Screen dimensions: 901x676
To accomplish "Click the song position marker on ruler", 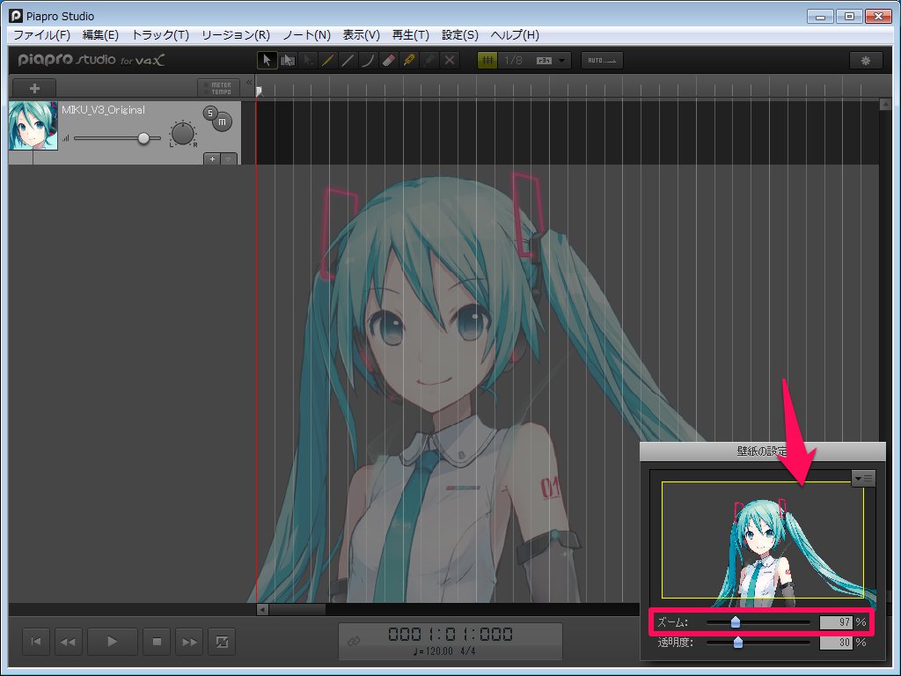I will pos(260,91).
